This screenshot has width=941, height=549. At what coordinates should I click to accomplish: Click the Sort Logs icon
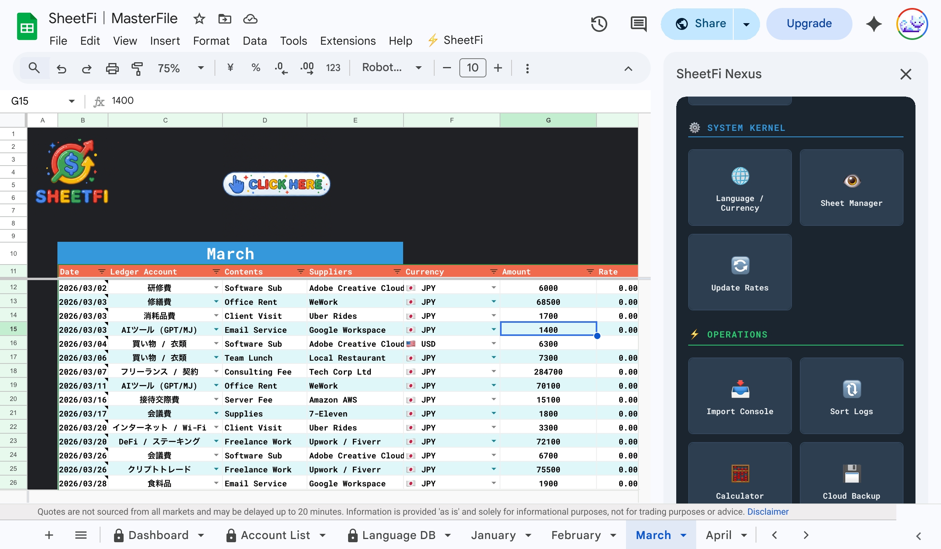click(851, 389)
